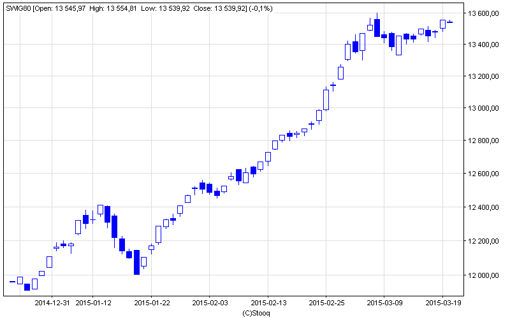Select the 2015-03-19 date label
The width and height of the screenshot is (510, 318).
click(x=443, y=303)
